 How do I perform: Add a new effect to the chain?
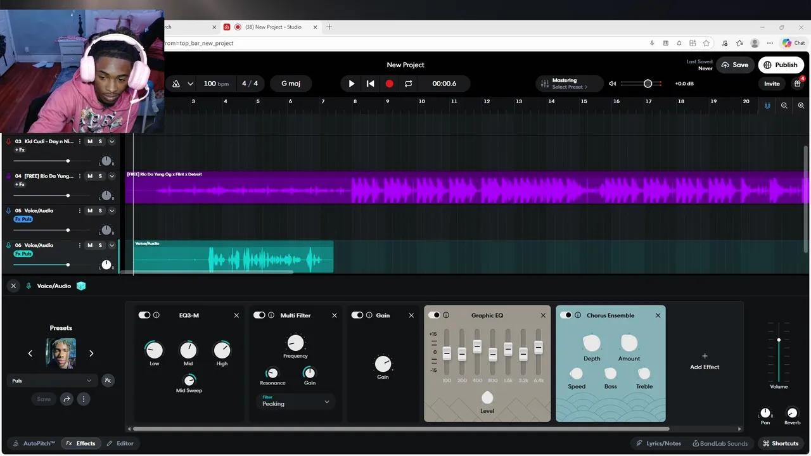705,362
